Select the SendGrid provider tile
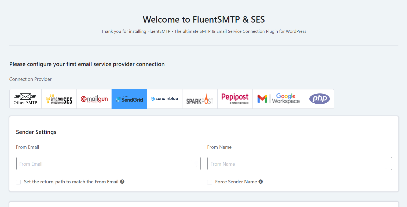This screenshot has width=407, height=207. [x=129, y=99]
